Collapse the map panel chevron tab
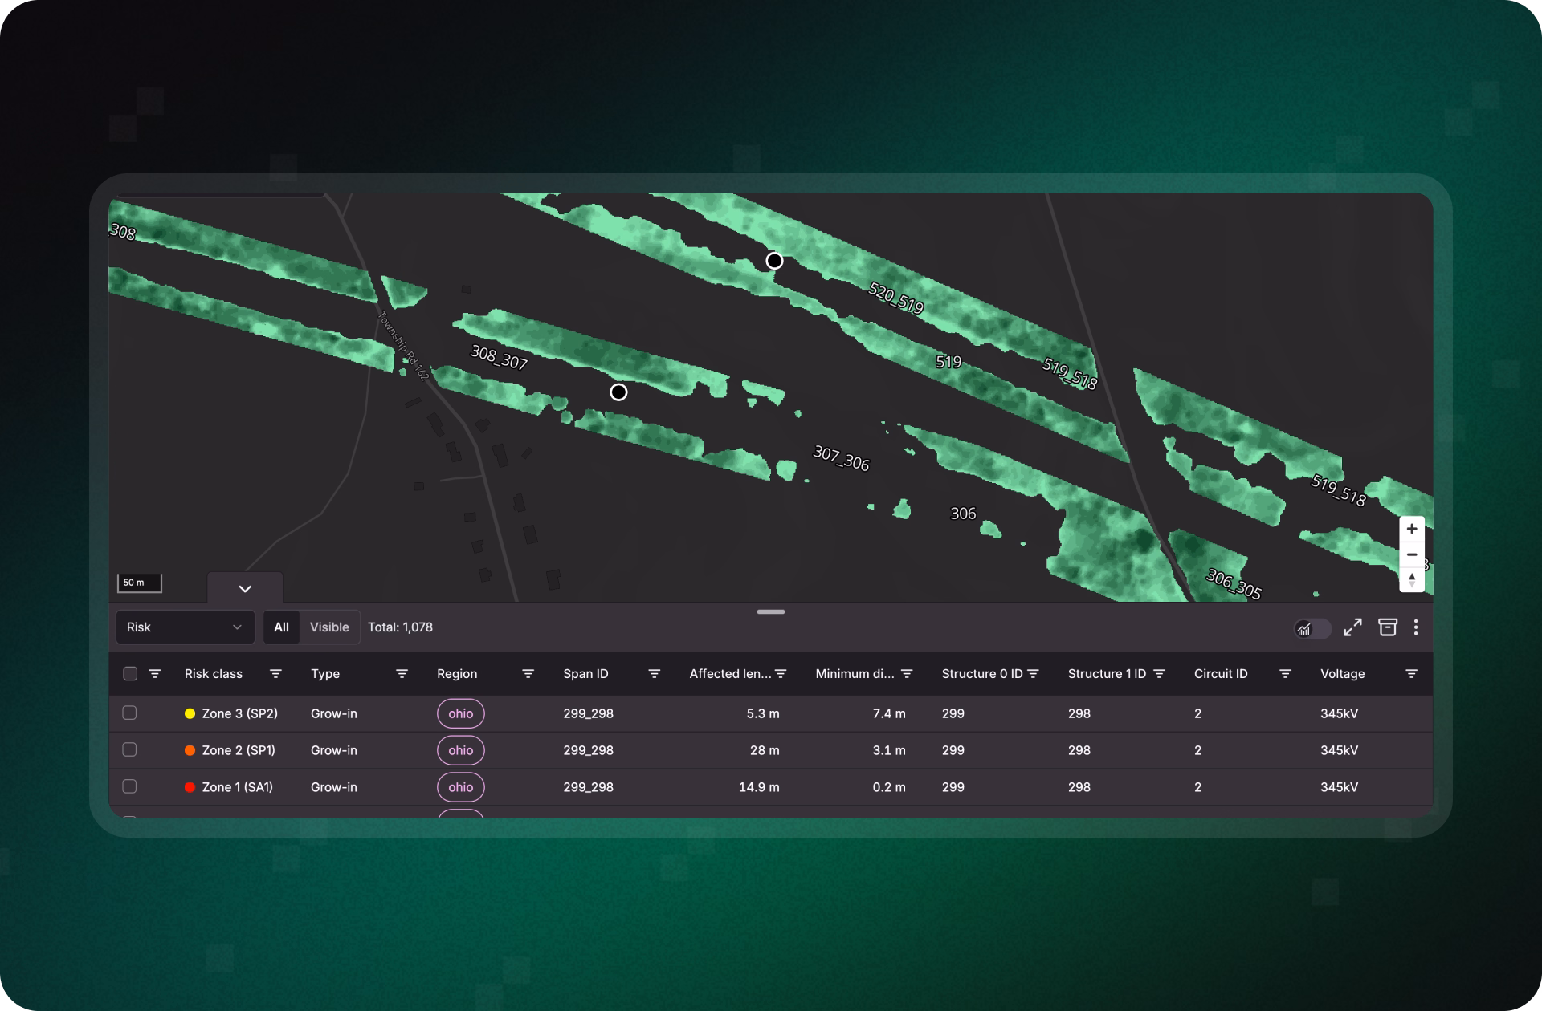 245,589
